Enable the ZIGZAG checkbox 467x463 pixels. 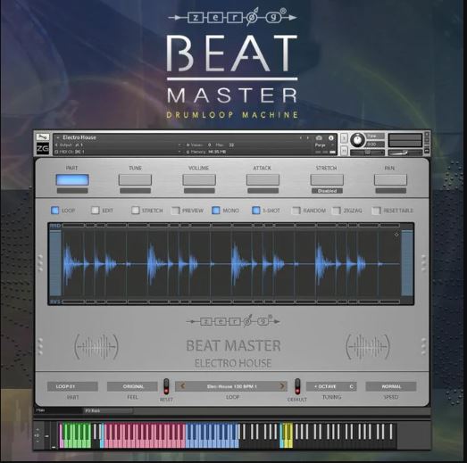pyautogui.click(x=336, y=210)
